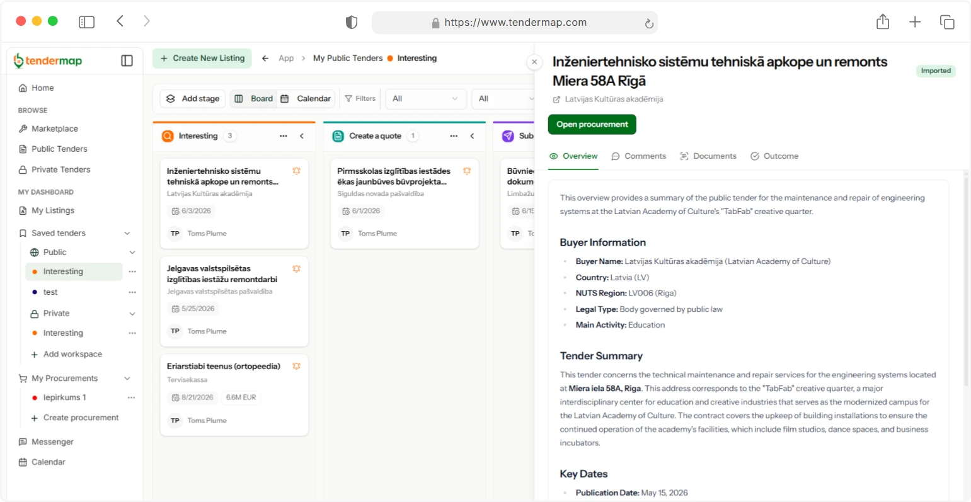Switch to Calendar view in the toolbar
The image size is (971, 502).
pos(306,99)
